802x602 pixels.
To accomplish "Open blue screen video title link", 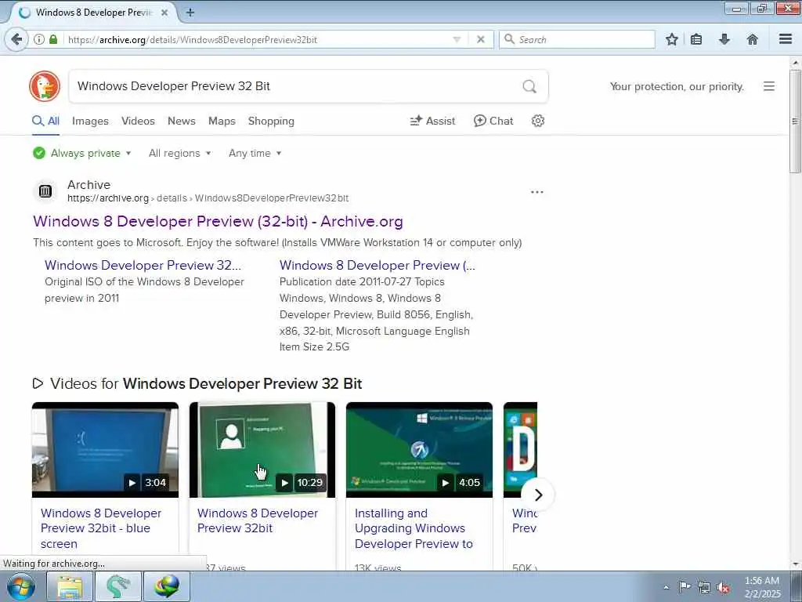I will pyautogui.click(x=101, y=528).
